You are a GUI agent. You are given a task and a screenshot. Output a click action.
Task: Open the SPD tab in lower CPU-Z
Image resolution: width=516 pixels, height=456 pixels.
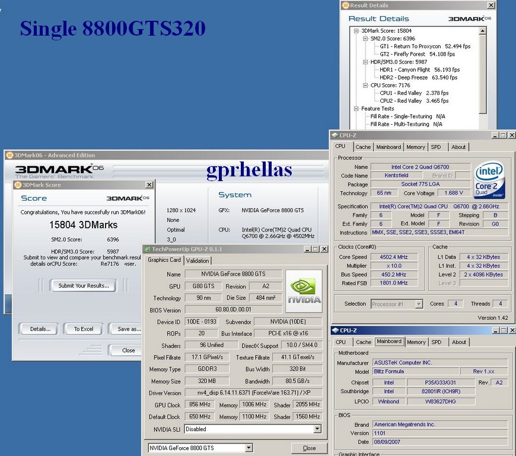click(x=437, y=342)
